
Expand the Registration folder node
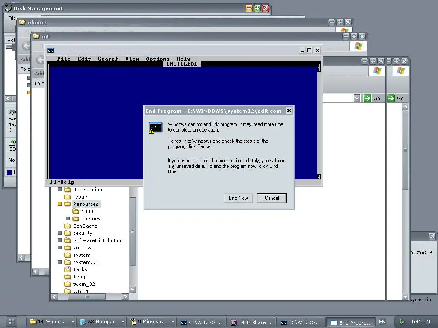[x=59, y=190]
